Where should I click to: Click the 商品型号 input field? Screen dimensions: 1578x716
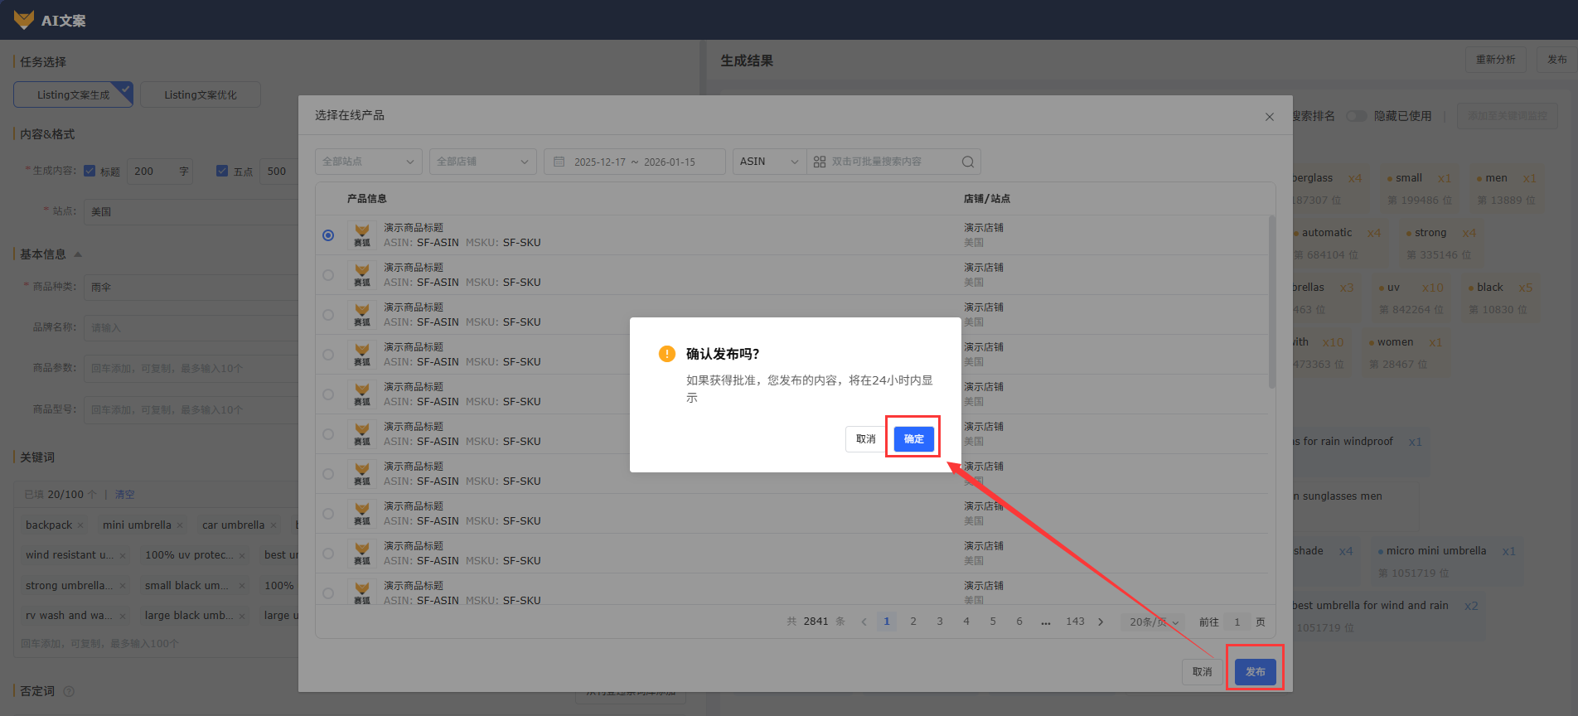[x=191, y=409]
